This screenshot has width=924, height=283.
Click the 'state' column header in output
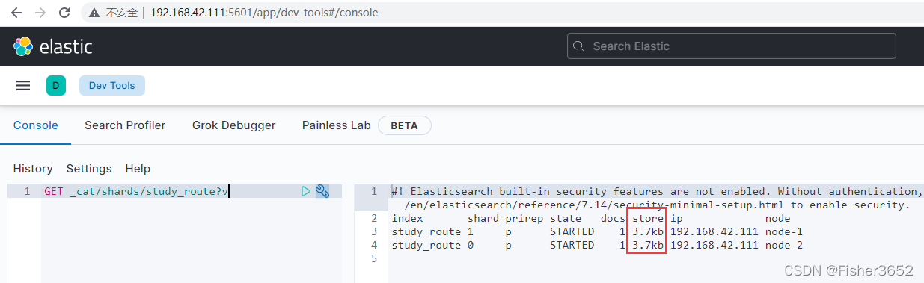tap(566, 219)
